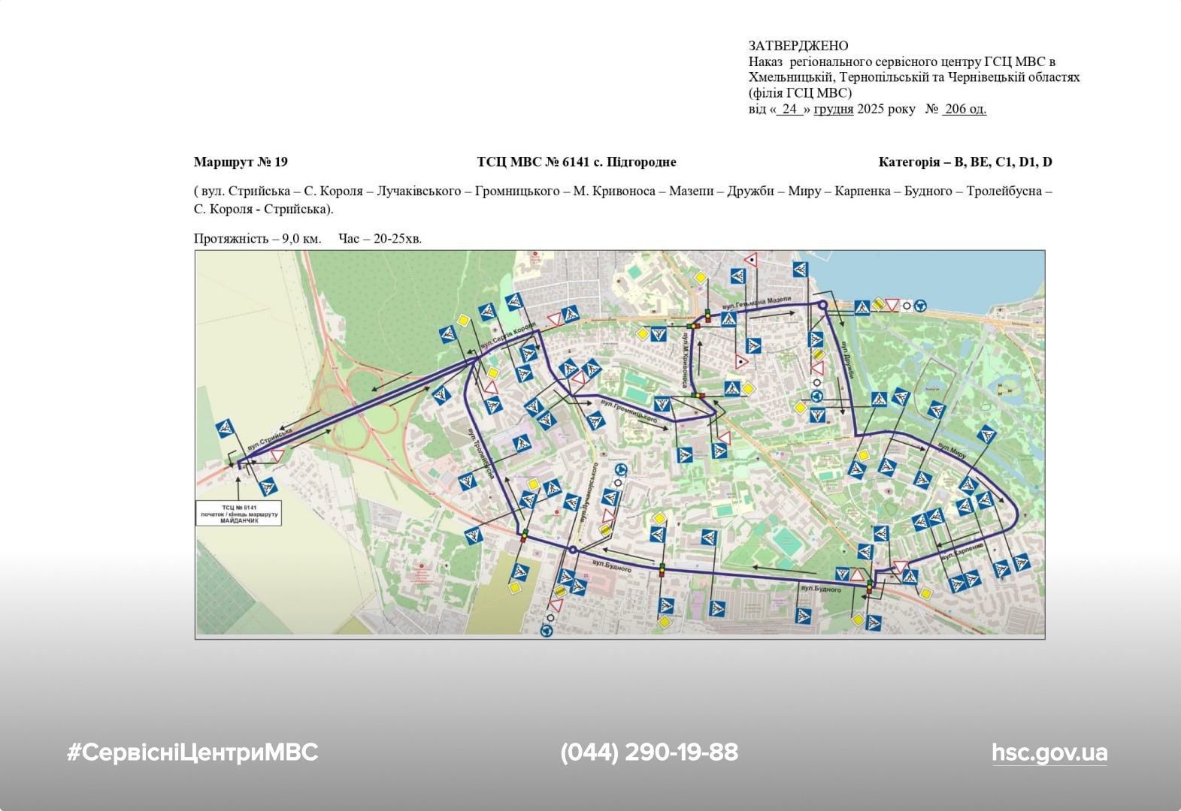Click the order number 206 од.

(x=964, y=109)
